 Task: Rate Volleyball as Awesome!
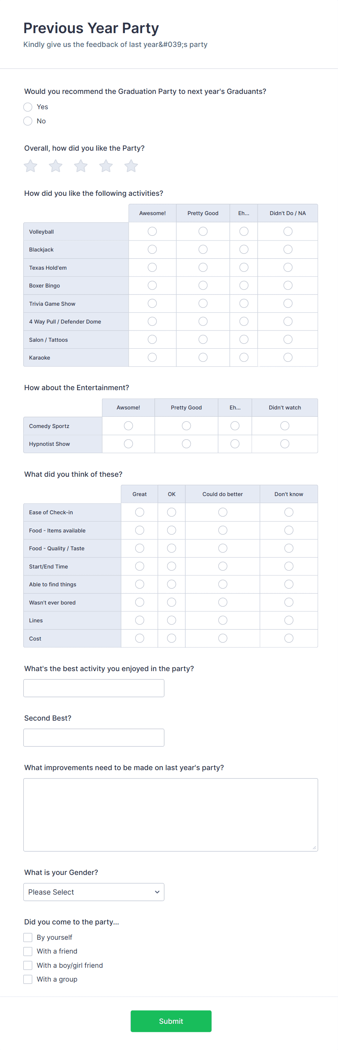[x=152, y=231]
